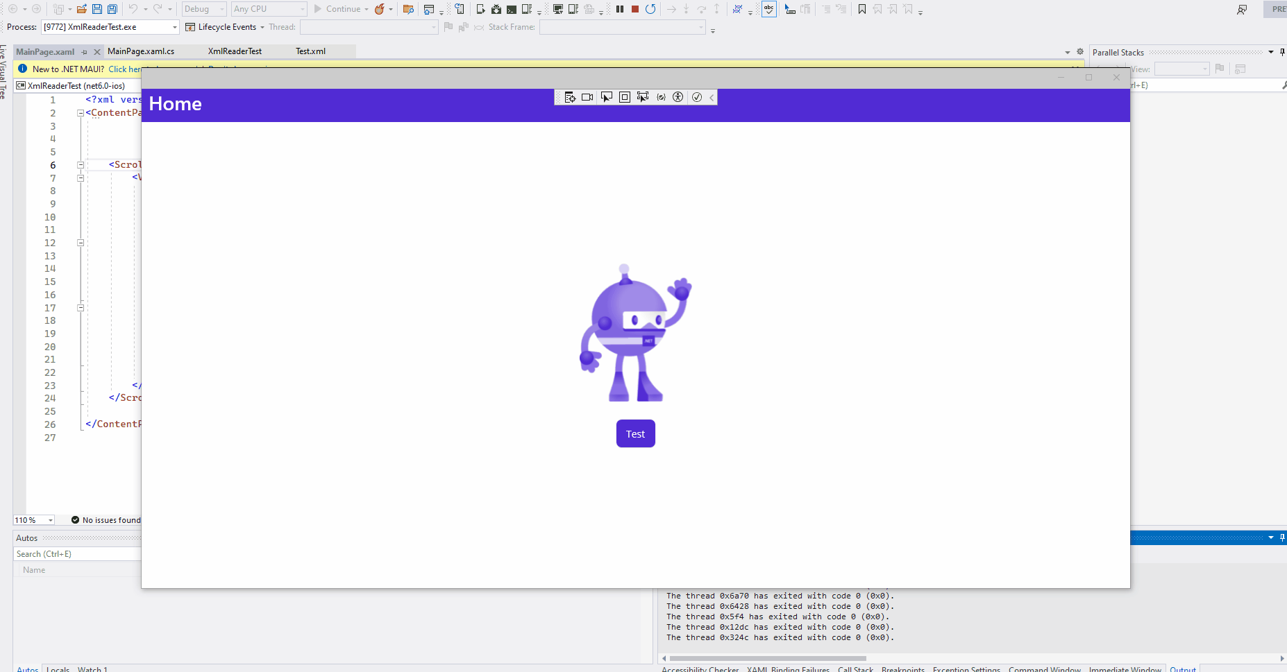The image size is (1287, 672).
Task: Open the Continue dropdown arrow
Action: click(x=367, y=9)
